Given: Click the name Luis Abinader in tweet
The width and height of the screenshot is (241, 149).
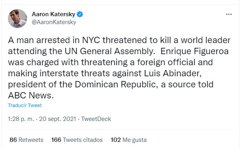Looking at the screenshot, I should pos(173,73).
